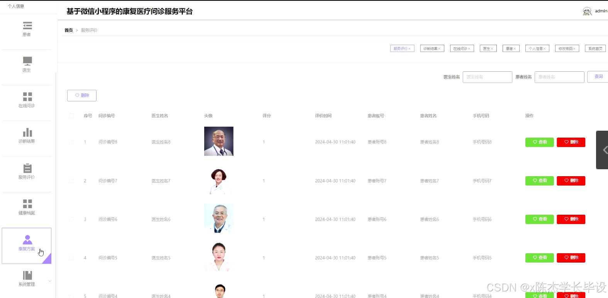View the 问诊编号6 record with 查看
608x298 pixels.
point(540,219)
